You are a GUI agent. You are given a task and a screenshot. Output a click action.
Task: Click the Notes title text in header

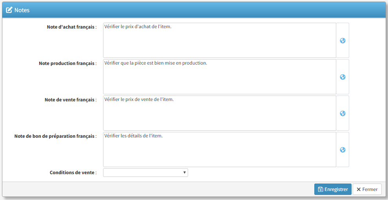pyautogui.click(x=22, y=10)
